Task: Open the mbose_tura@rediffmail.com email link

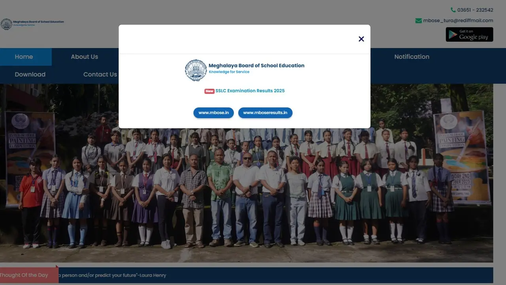Action: [458, 21]
